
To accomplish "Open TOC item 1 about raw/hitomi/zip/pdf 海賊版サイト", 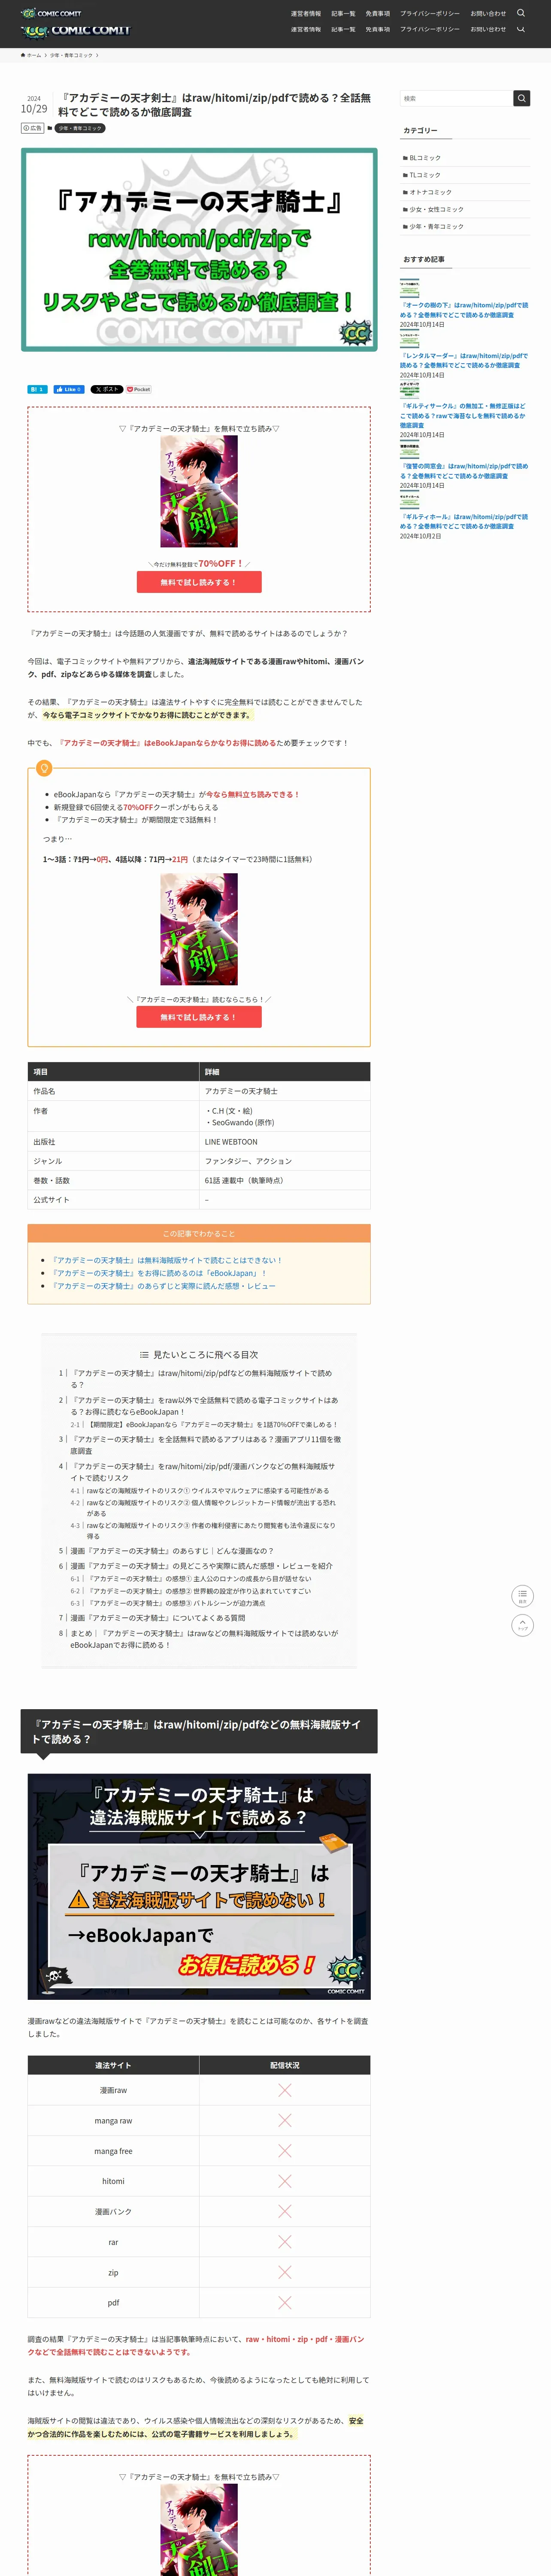I will [201, 1379].
